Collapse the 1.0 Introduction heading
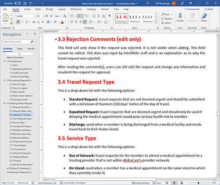 [x=4, y=61]
